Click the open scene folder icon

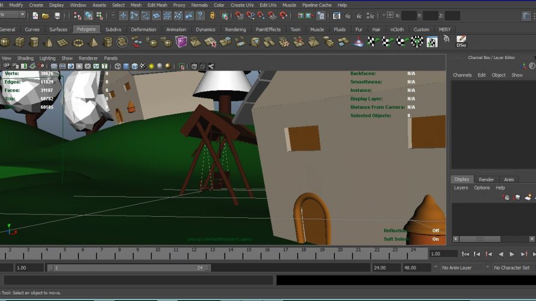coord(46,16)
